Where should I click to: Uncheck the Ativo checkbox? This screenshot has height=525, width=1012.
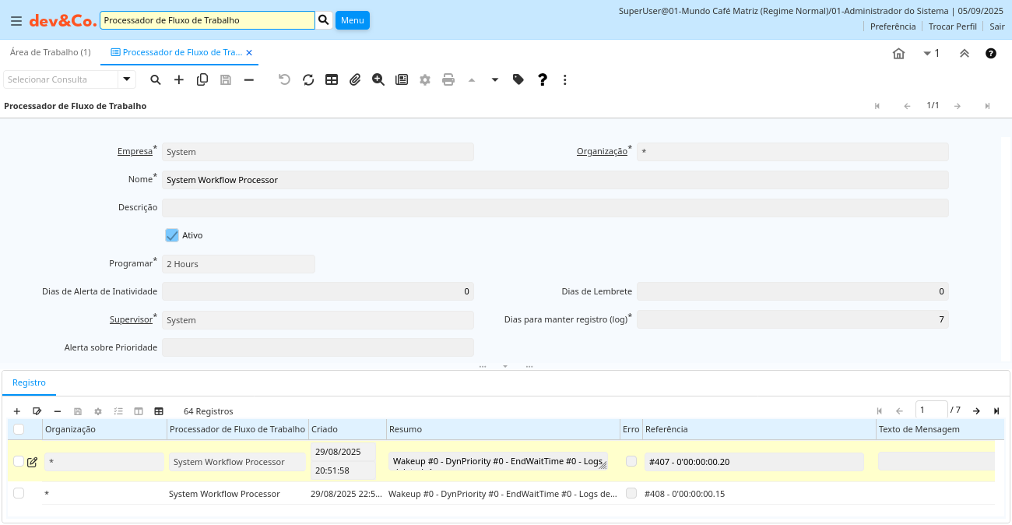172,235
